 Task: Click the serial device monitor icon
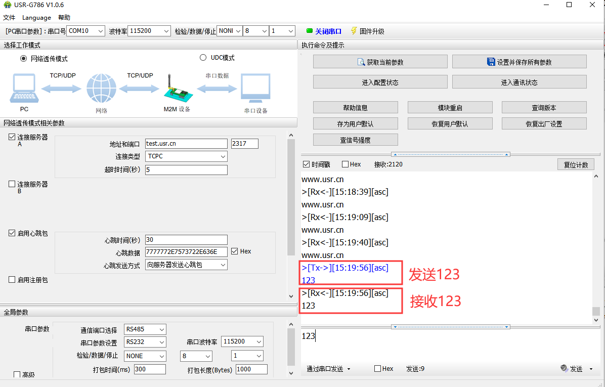click(x=255, y=89)
